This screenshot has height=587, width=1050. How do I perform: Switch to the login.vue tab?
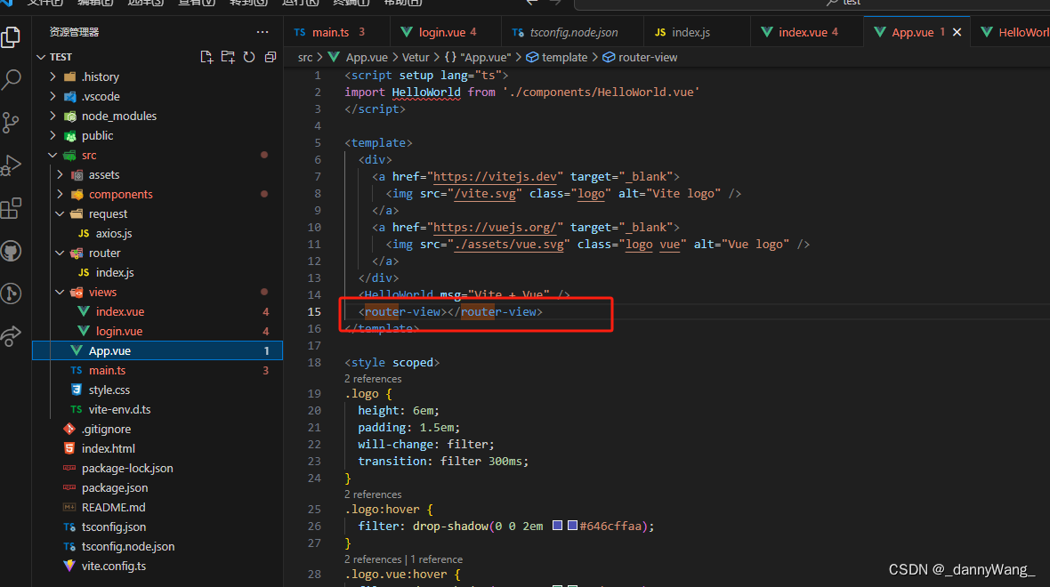coord(445,32)
